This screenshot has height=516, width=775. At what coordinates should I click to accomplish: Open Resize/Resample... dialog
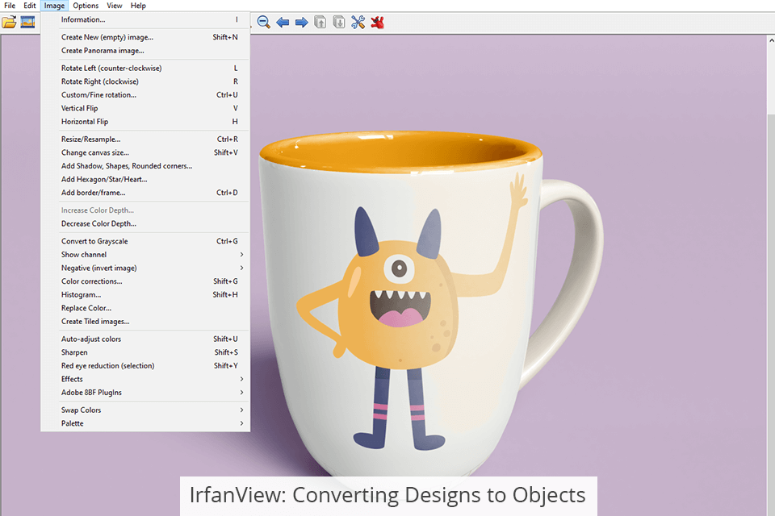pyautogui.click(x=145, y=139)
